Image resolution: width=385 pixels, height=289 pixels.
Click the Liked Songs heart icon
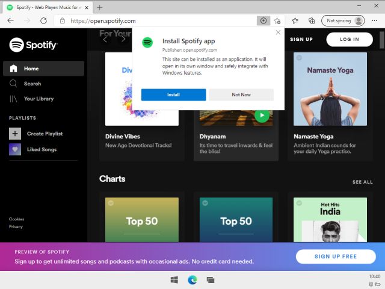pos(15,149)
